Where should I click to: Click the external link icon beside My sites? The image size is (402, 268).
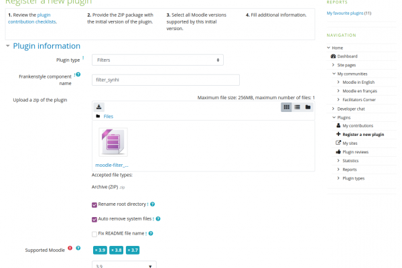(x=338, y=143)
